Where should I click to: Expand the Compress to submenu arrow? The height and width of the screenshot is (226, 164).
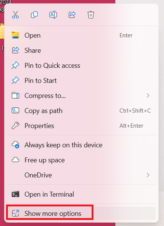click(148, 96)
